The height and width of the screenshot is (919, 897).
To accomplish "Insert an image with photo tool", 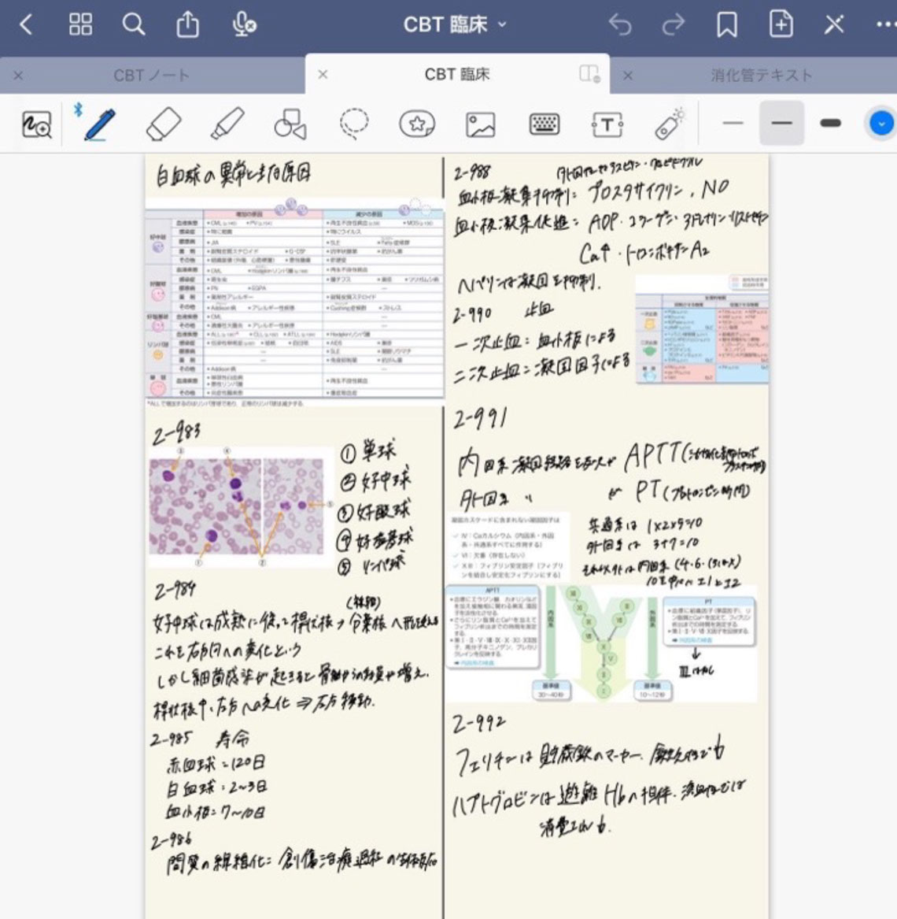I will click(480, 124).
